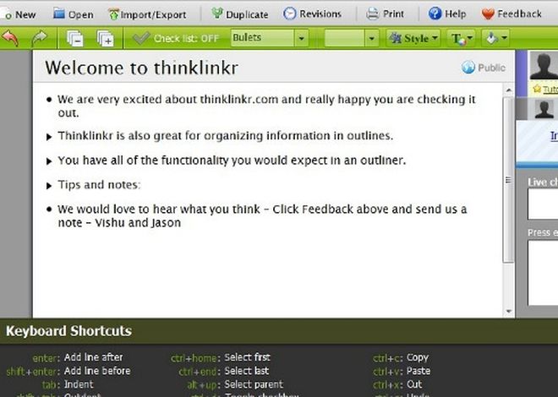Viewport: 558px width, 397px height.
Task: Click 'ctrl+x: Cut' shortcut
Action: (x=397, y=384)
